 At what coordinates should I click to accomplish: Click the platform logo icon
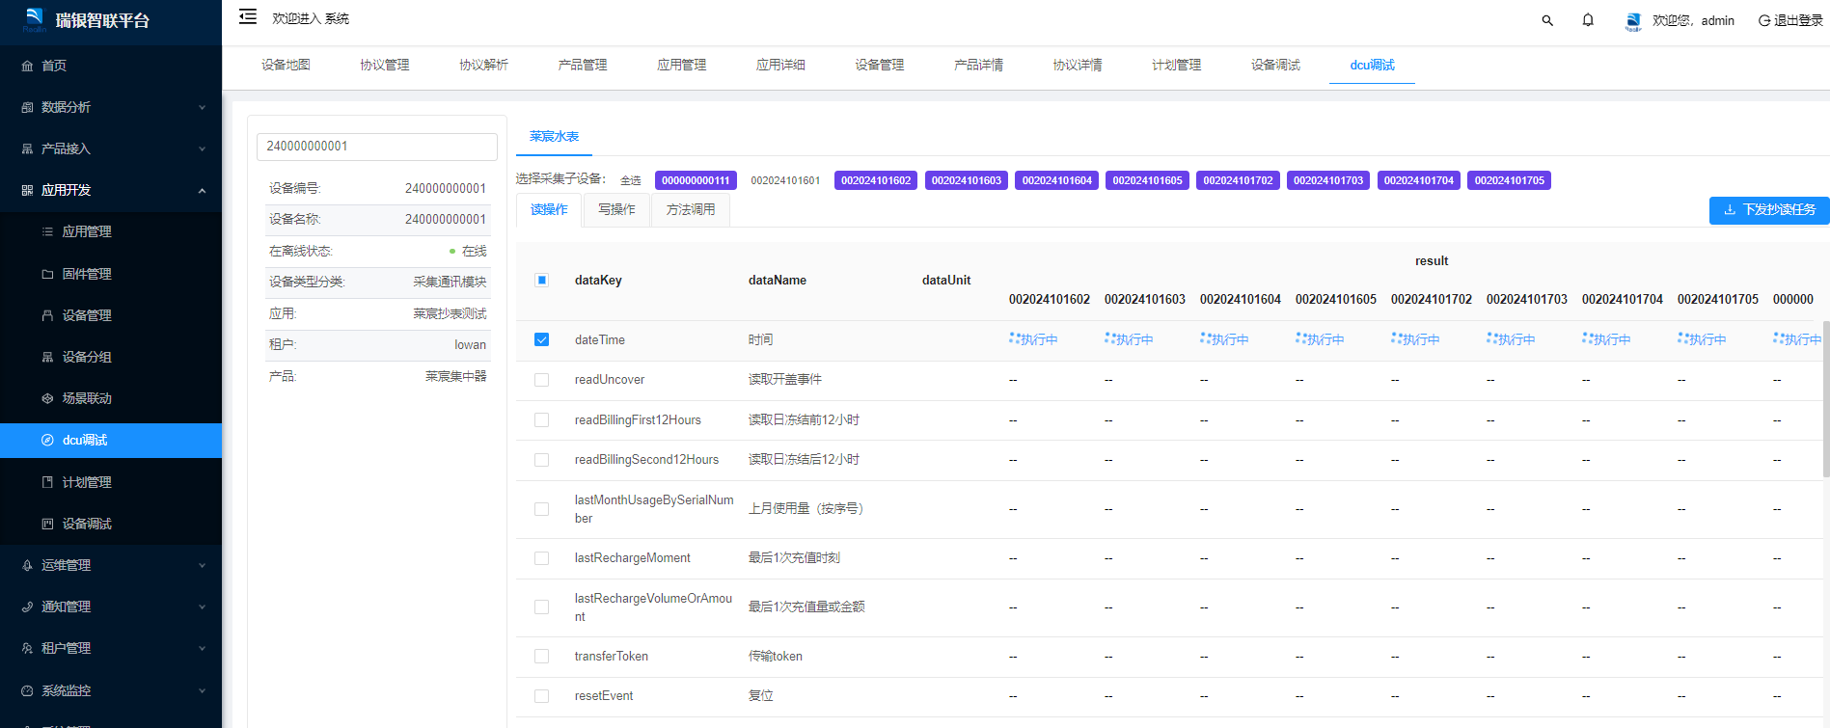[x=35, y=19]
